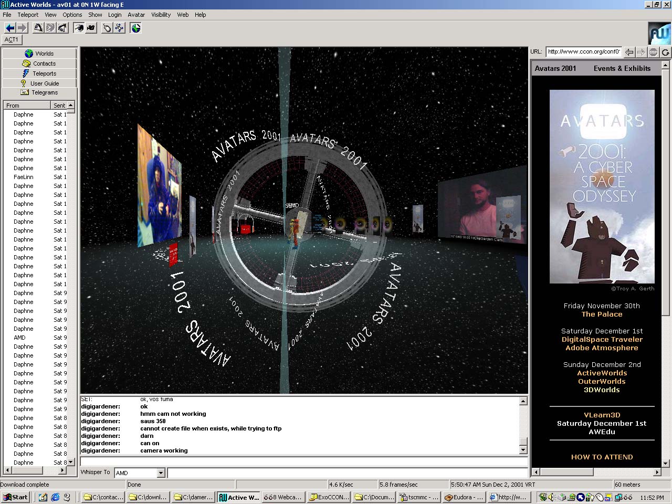The width and height of the screenshot is (672, 504).
Task: Click the web pane refresh icon
Action: pos(665,52)
